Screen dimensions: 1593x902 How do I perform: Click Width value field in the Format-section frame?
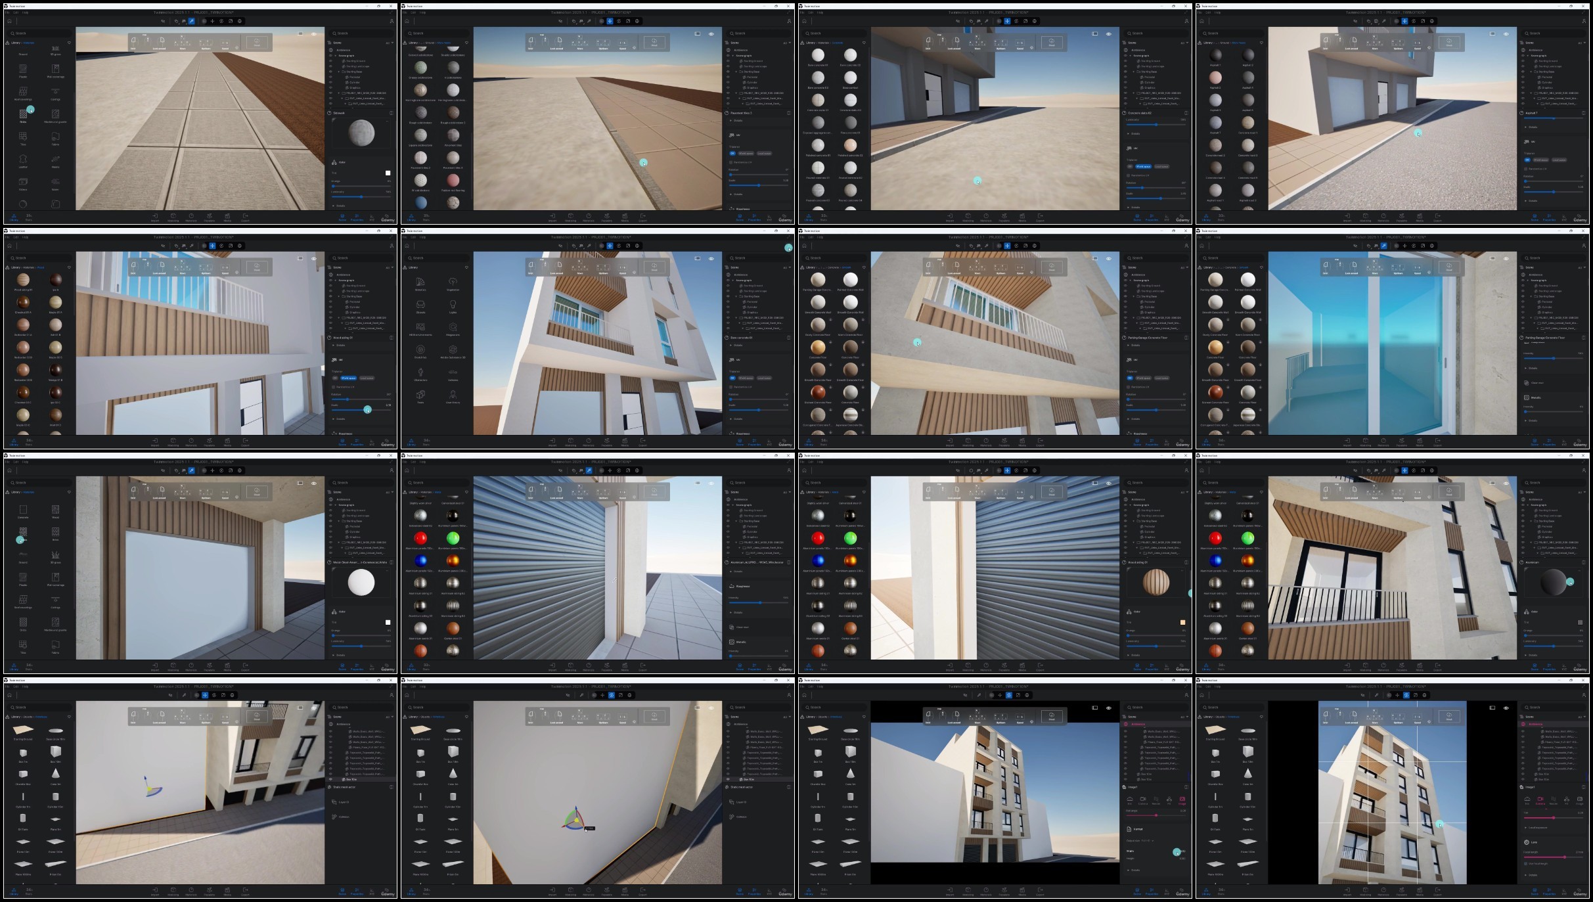[1182, 851]
